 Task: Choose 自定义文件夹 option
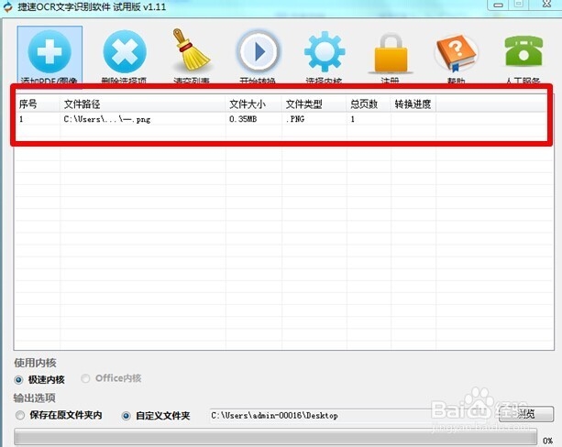(127, 416)
